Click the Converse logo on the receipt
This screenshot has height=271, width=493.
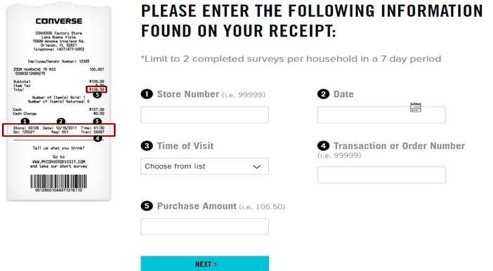click(x=59, y=21)
